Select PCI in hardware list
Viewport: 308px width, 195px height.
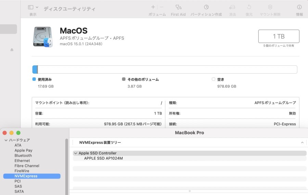click(x=17, y=181)
